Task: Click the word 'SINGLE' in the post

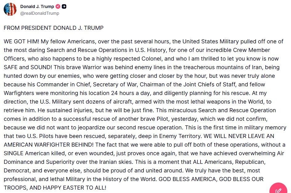Action: (14, 153)
